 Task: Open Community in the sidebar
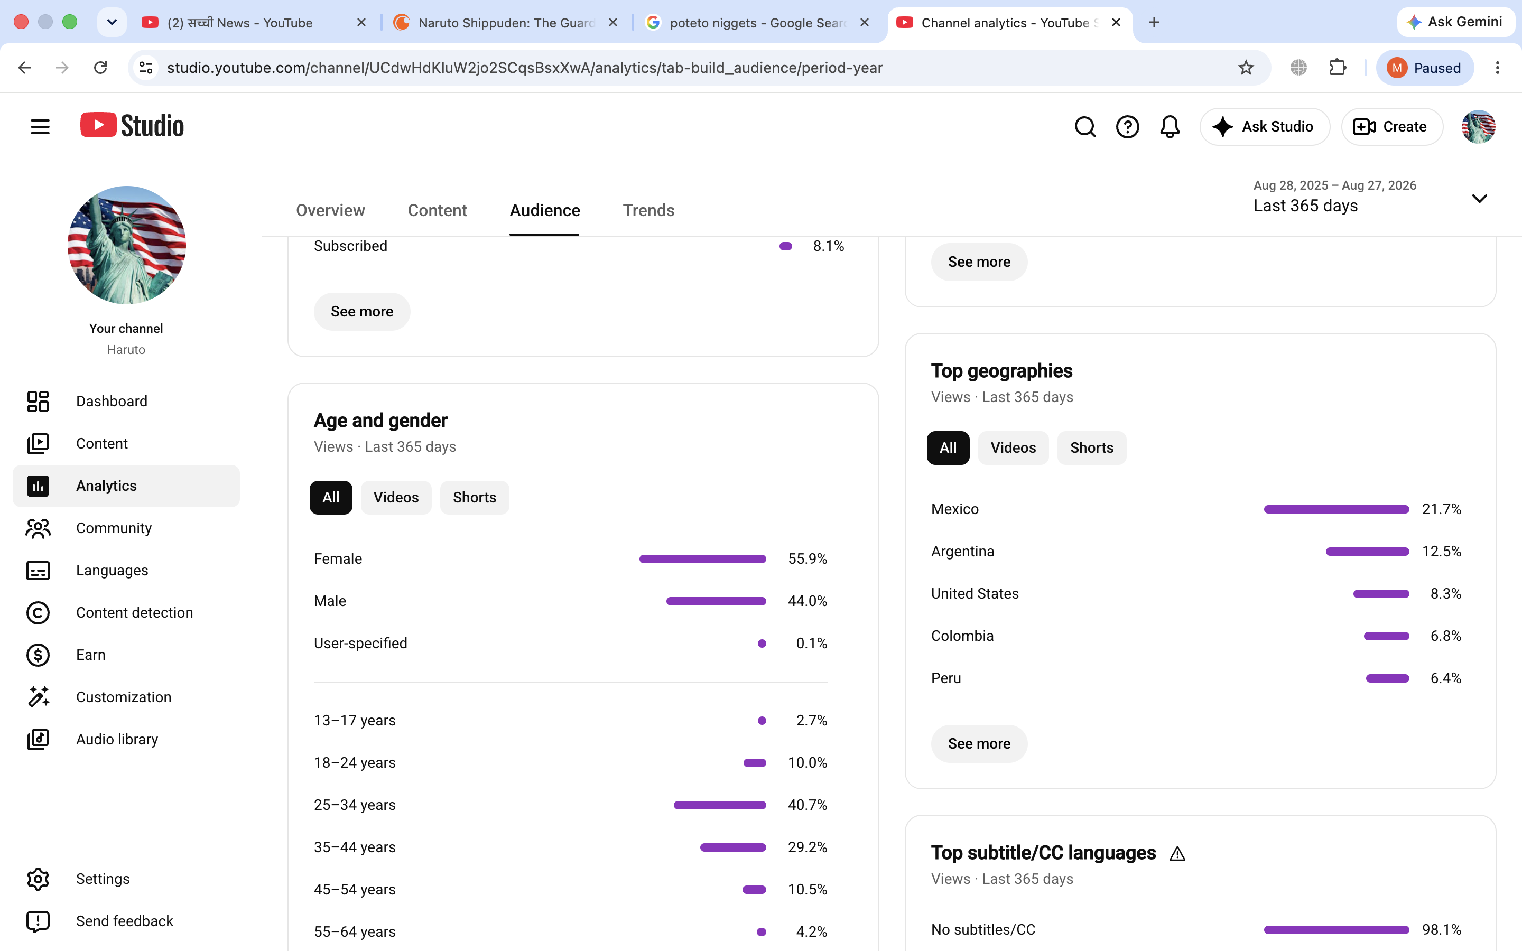tap(126, 528)
